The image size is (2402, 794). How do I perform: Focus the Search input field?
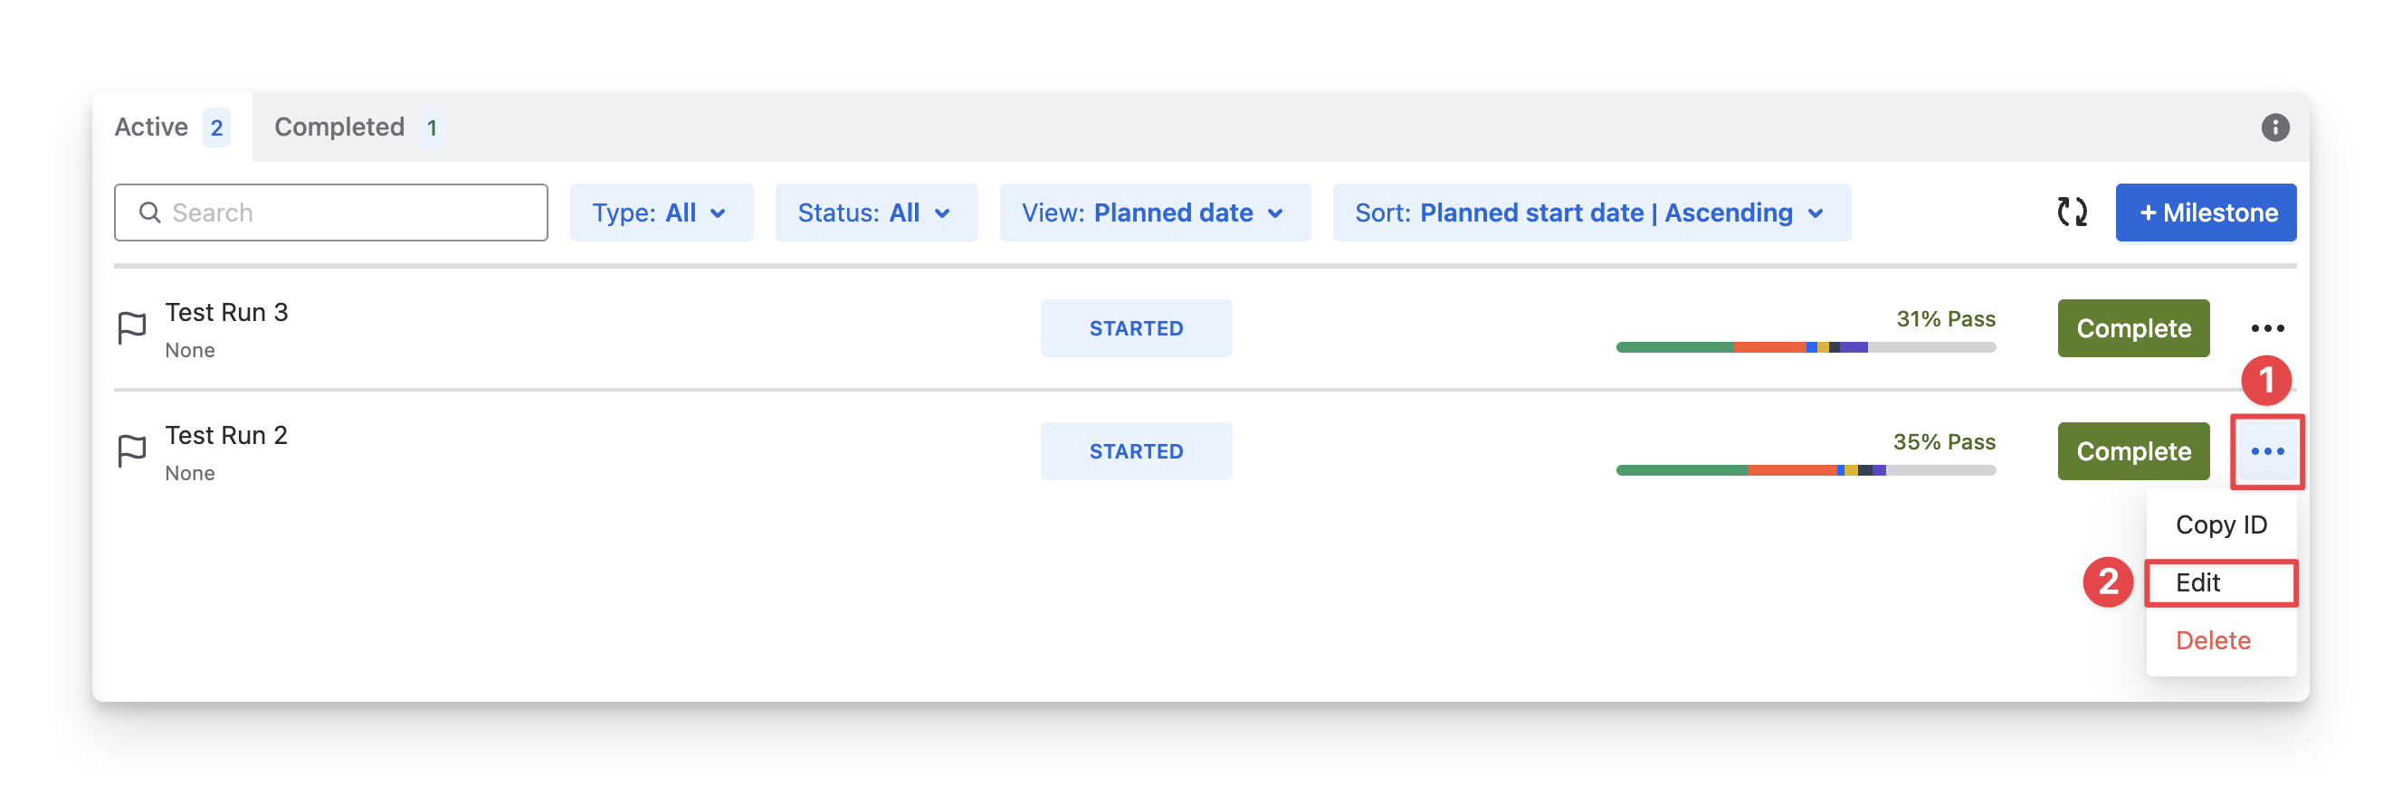pyautogui.click(x=355, y=213)
